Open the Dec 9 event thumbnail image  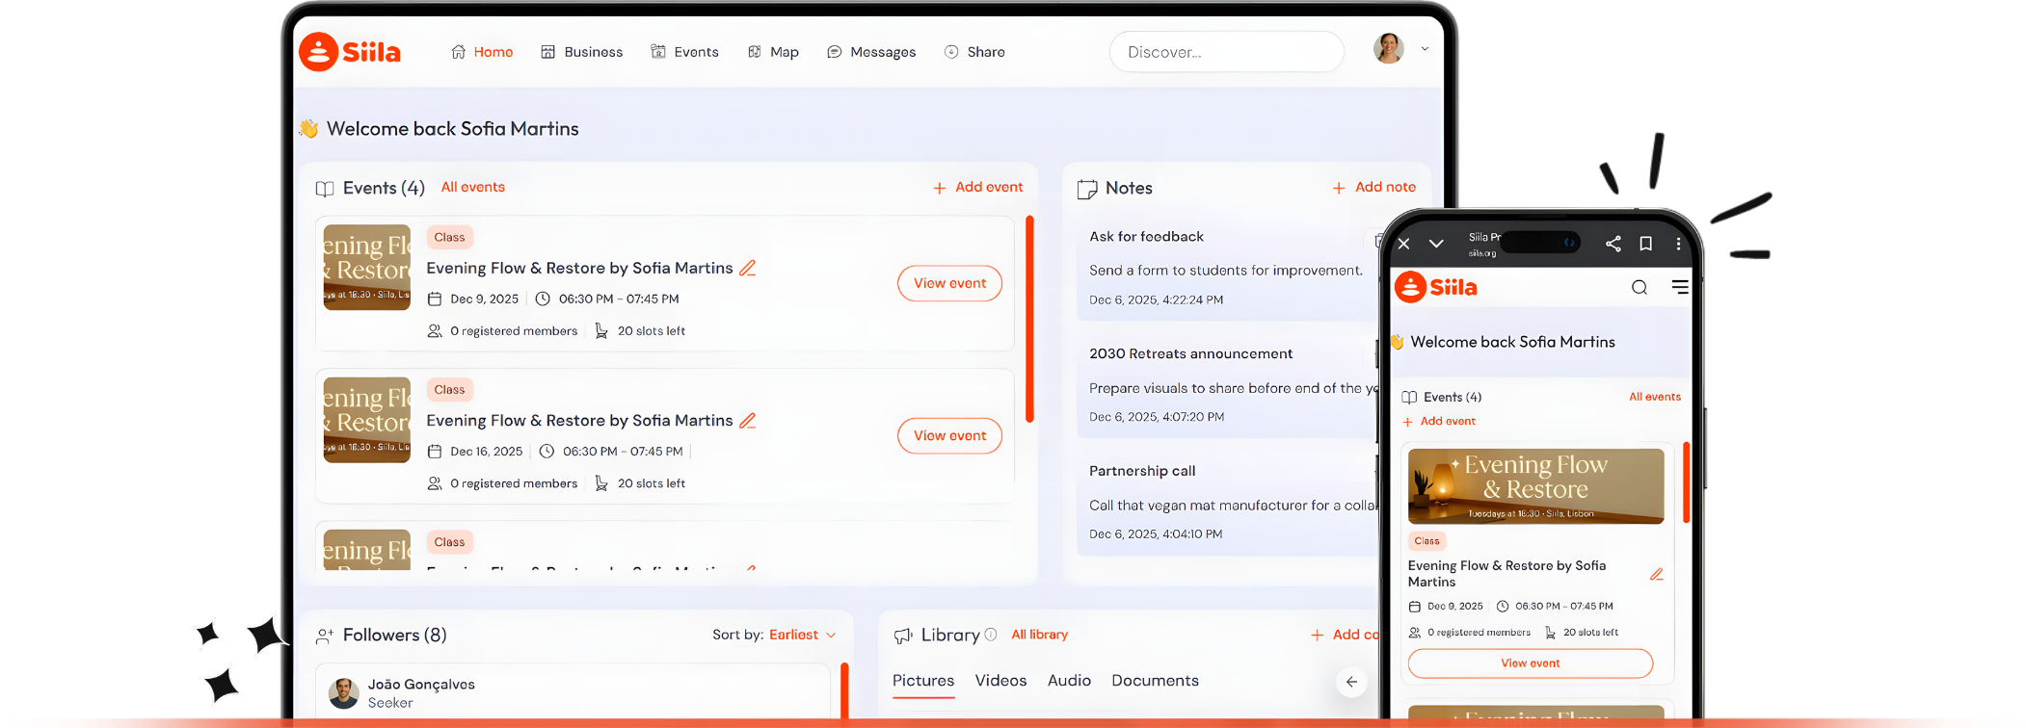366,267
